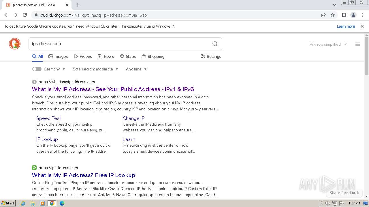The image size is (369, 207).
Task: Switch to the Videos tab
Action: point(83,56)
